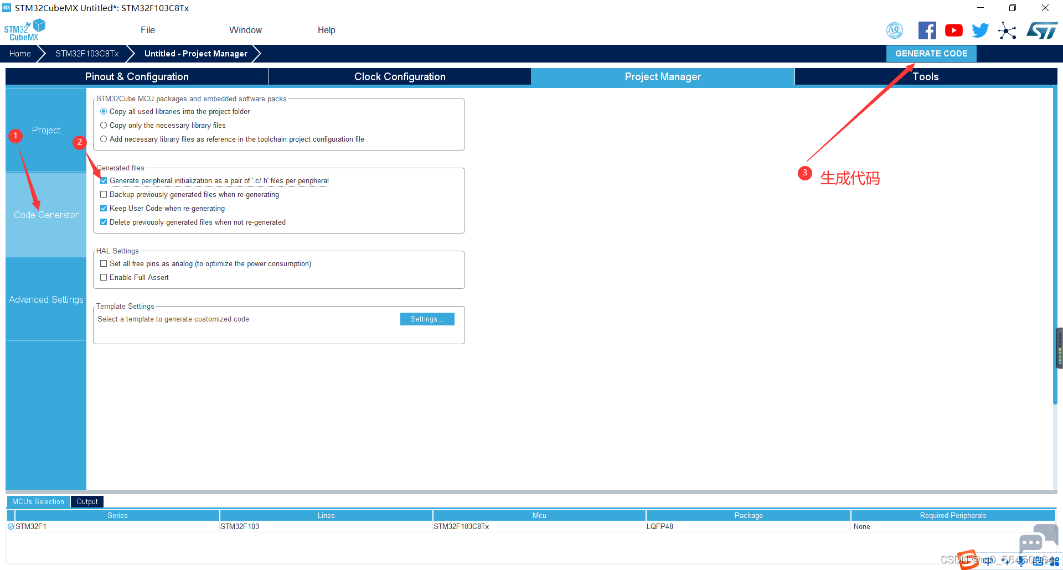Select the 'None' required peripherals cell

(x=953, y=527)
